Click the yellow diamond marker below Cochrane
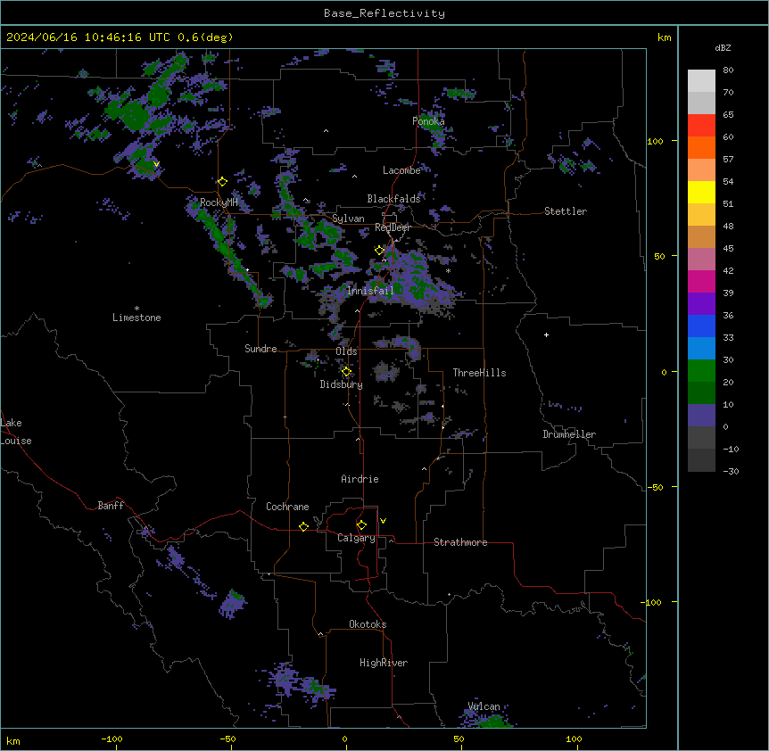The height and width of the screenshot is (751, 769). click(x=303, y=526)
